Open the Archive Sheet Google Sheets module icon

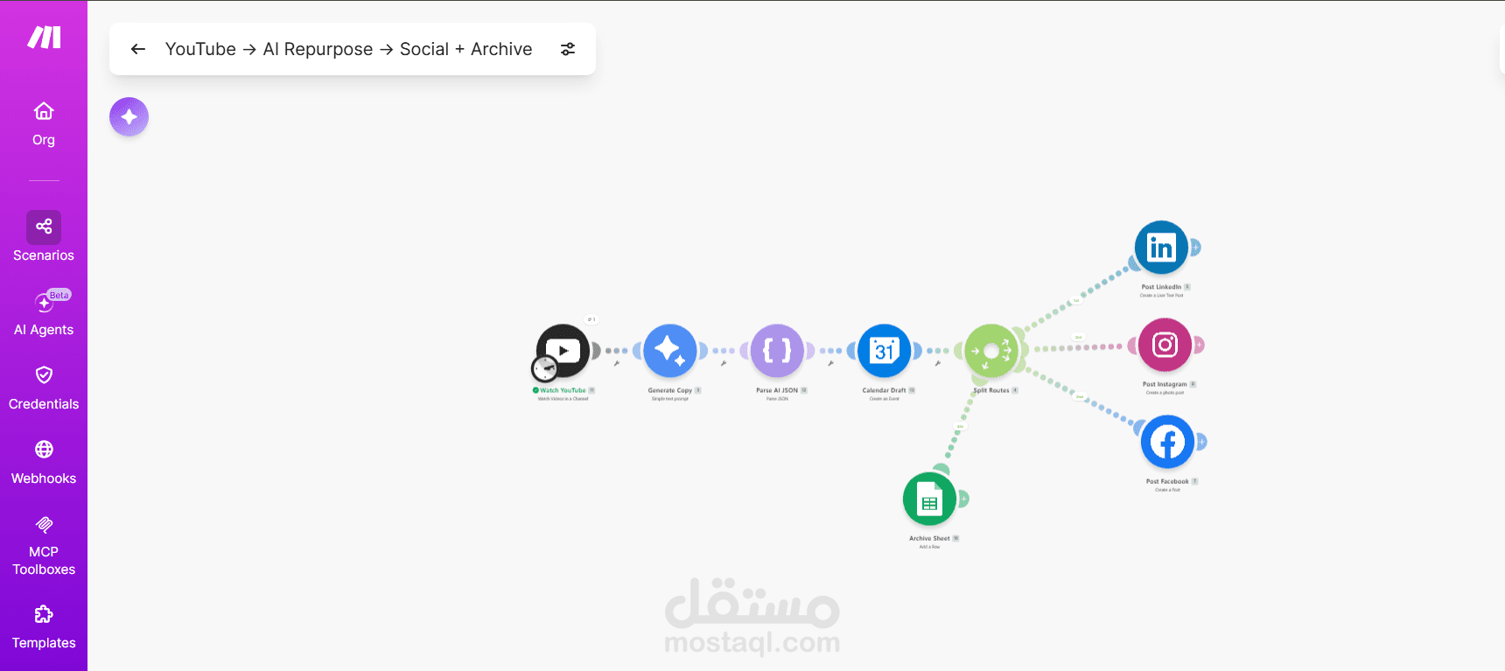point(929,499)
